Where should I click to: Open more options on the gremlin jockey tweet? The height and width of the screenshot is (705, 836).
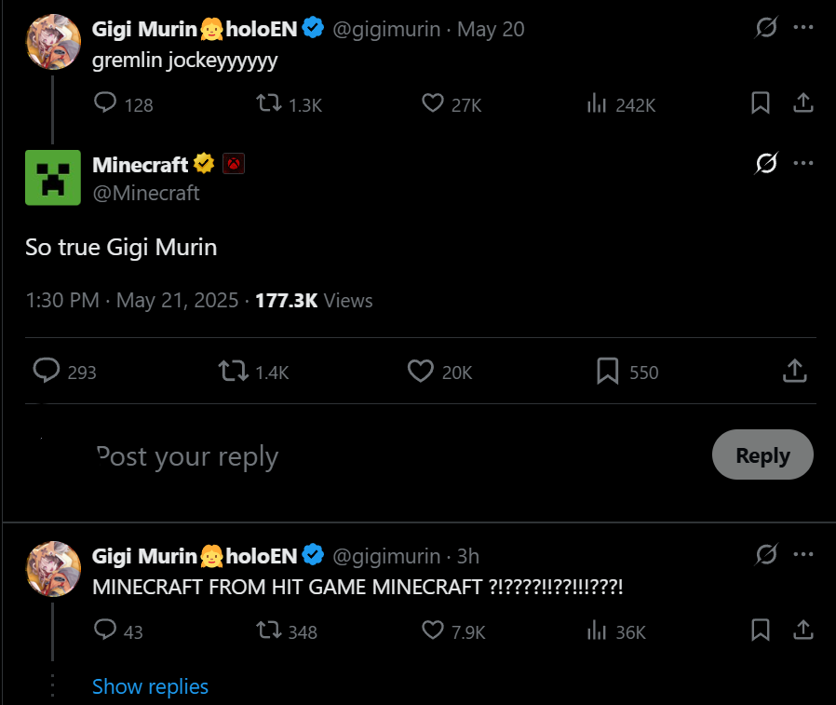pyautogui.click(x=802, y=27)
